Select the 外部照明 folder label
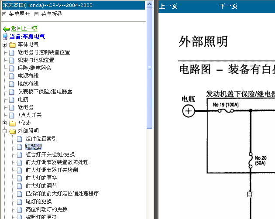 tap(28, 131)
